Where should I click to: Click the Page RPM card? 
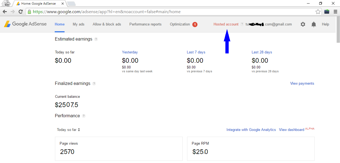click(x=251, y=149)
